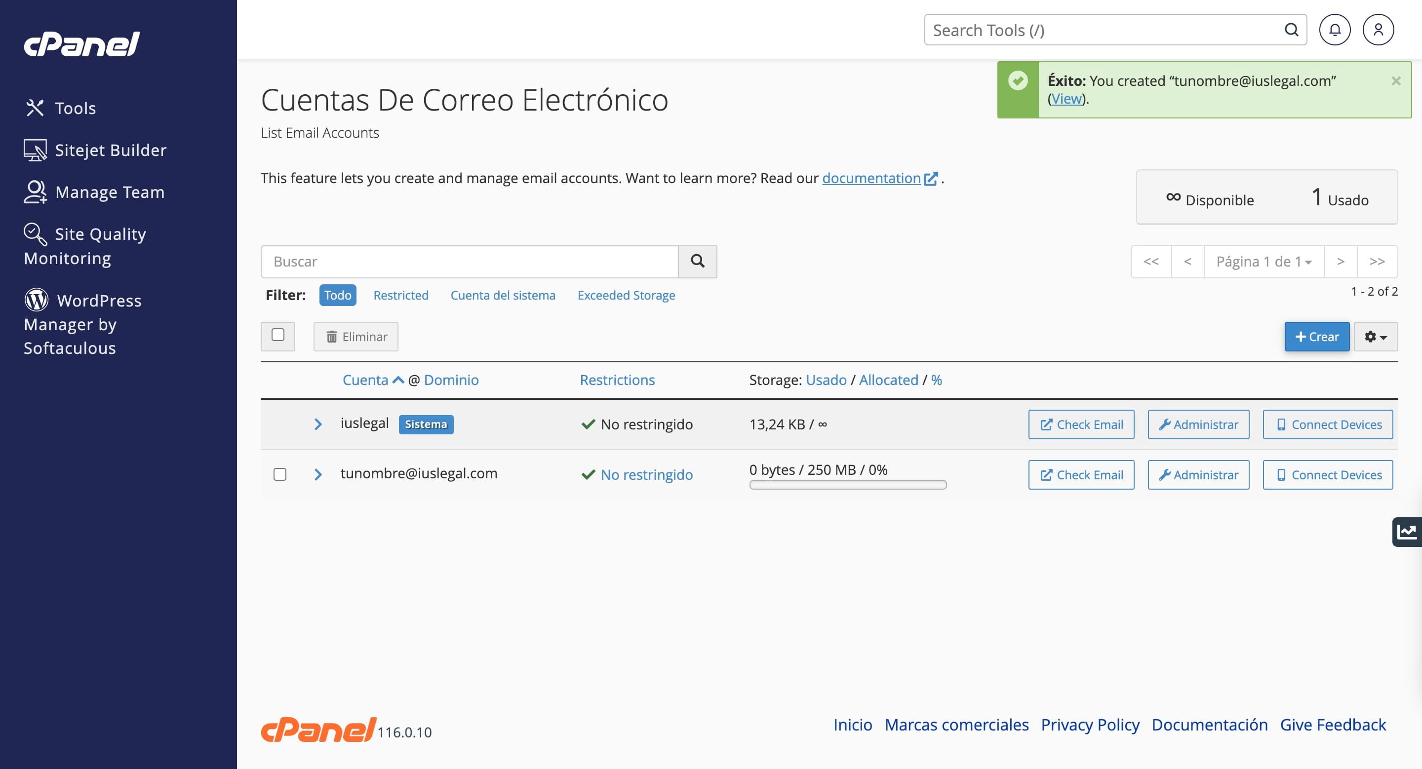Click the storage progress bar for tunombre@iuslegal.com
The width and height of the screenshot is (1422, 769).
[848, 484]
